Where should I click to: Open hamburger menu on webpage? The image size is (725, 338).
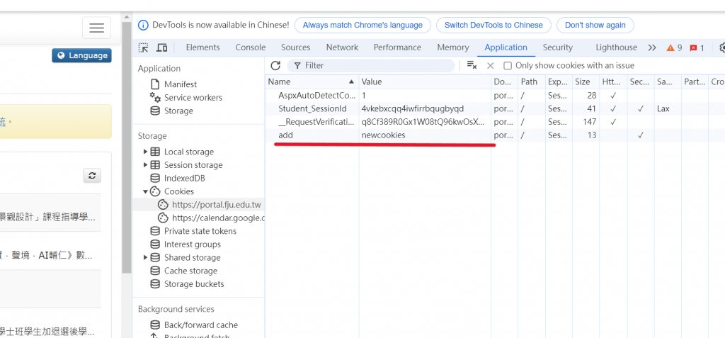[96, 28]
